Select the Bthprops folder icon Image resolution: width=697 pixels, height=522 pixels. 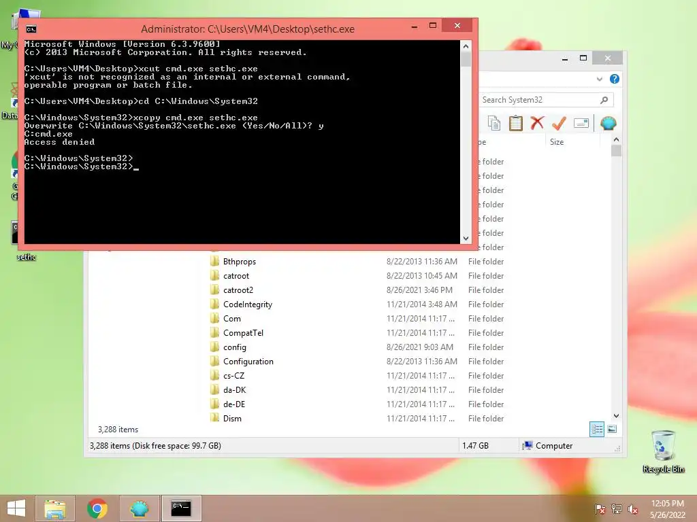click(214, 261)
